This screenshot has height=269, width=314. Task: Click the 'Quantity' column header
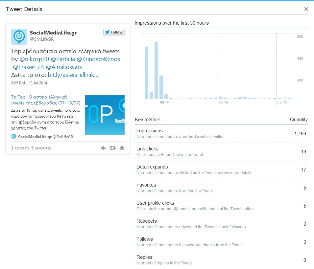[x=299, y=120]
